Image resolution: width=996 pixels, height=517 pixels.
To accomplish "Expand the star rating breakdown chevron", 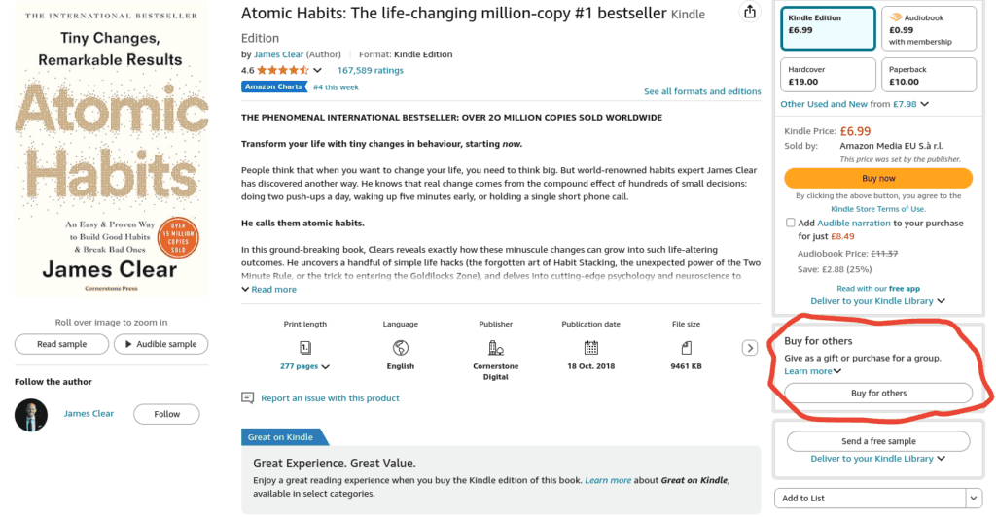I will point(317,70).
